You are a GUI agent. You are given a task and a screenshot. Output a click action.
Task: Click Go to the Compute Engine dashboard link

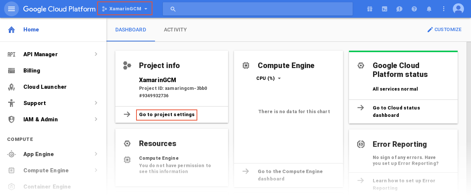290,175
